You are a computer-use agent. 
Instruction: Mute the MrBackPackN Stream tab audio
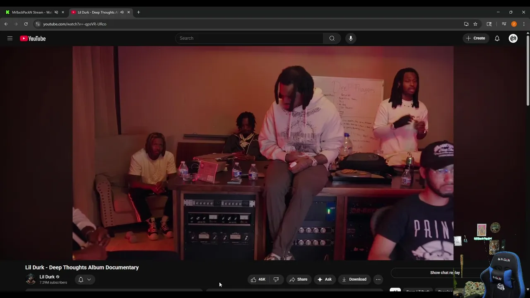point(56,12)
